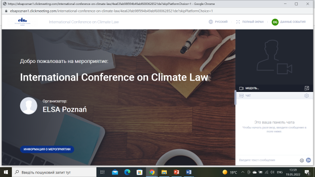This screenshot has height=177, width=315.
Task: Collapse side panel using the divider handle
Action: click(x=235, y=97)
